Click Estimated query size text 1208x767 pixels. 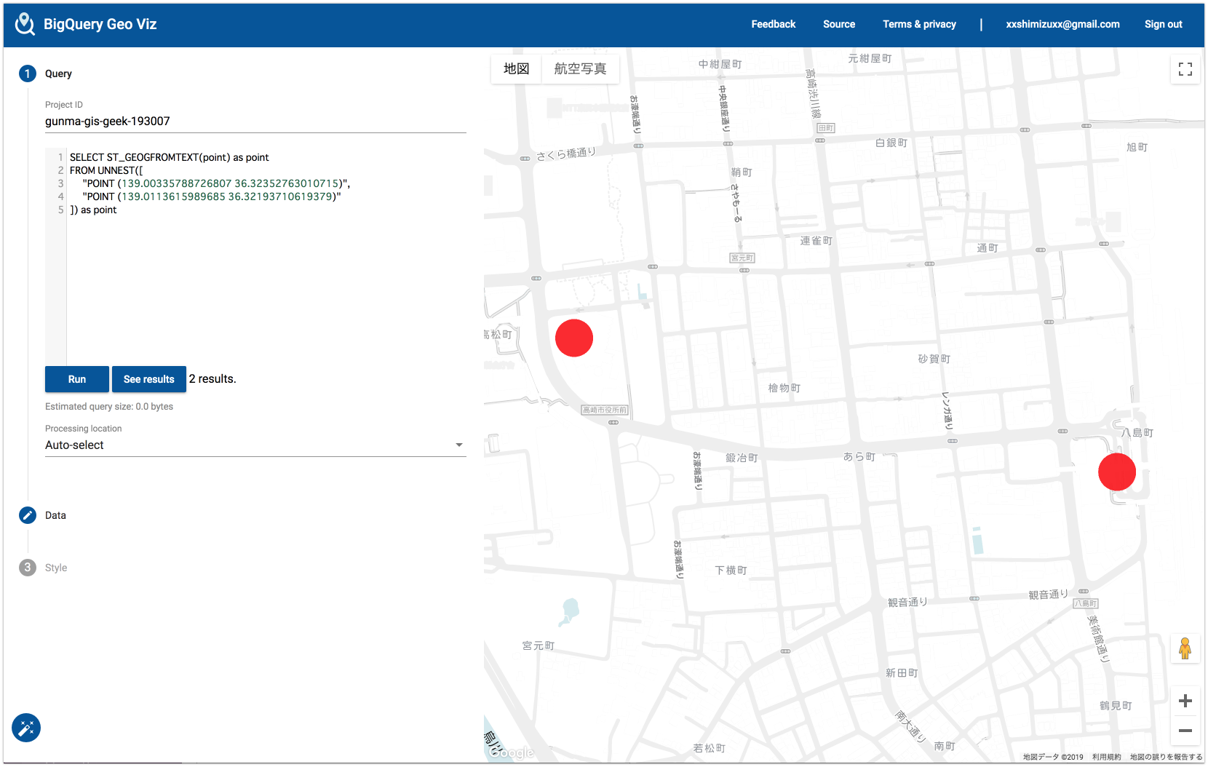(x=109, y=407)
